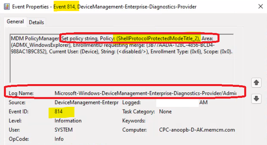Click the Keywords label
Screen dimensions: 267x145
tap(133, 121)
